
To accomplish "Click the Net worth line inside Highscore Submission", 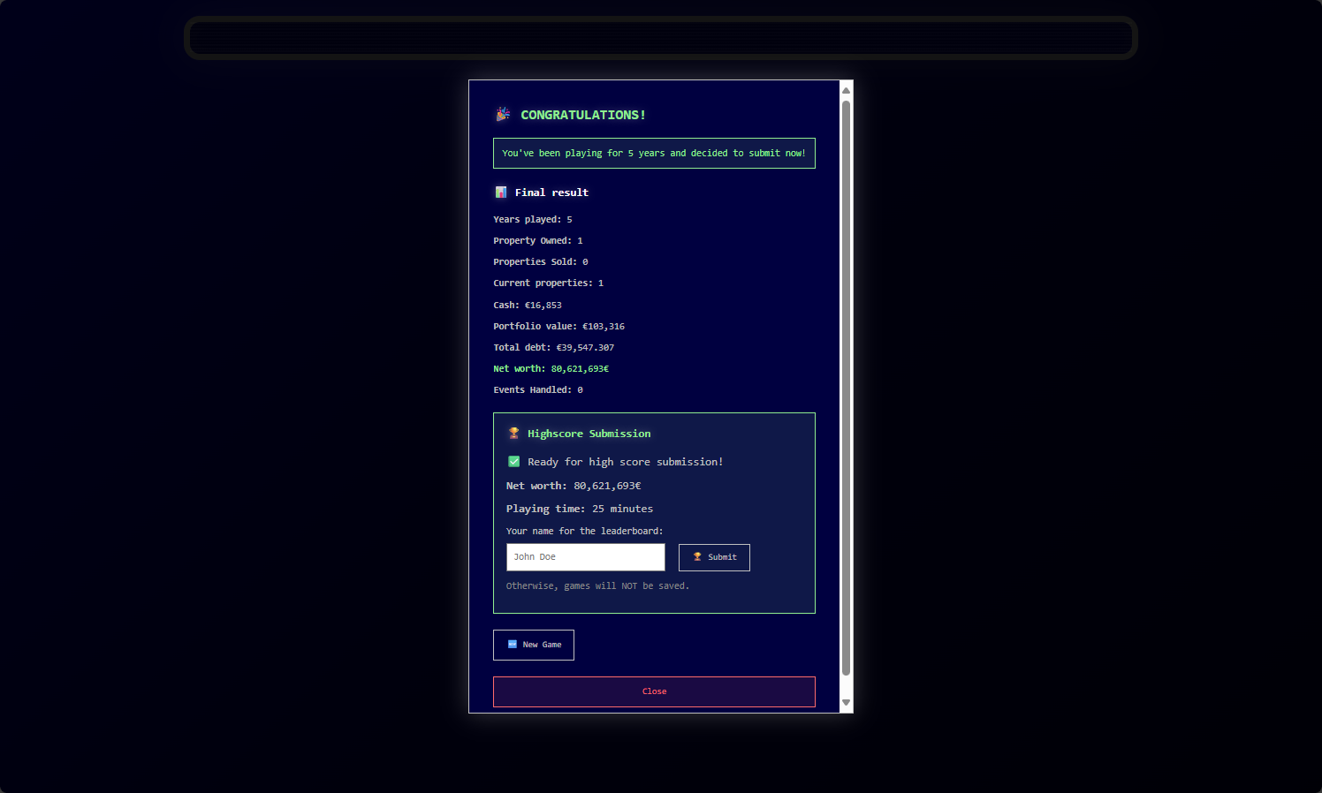I will pyautogui.click(x=574, y=486).
